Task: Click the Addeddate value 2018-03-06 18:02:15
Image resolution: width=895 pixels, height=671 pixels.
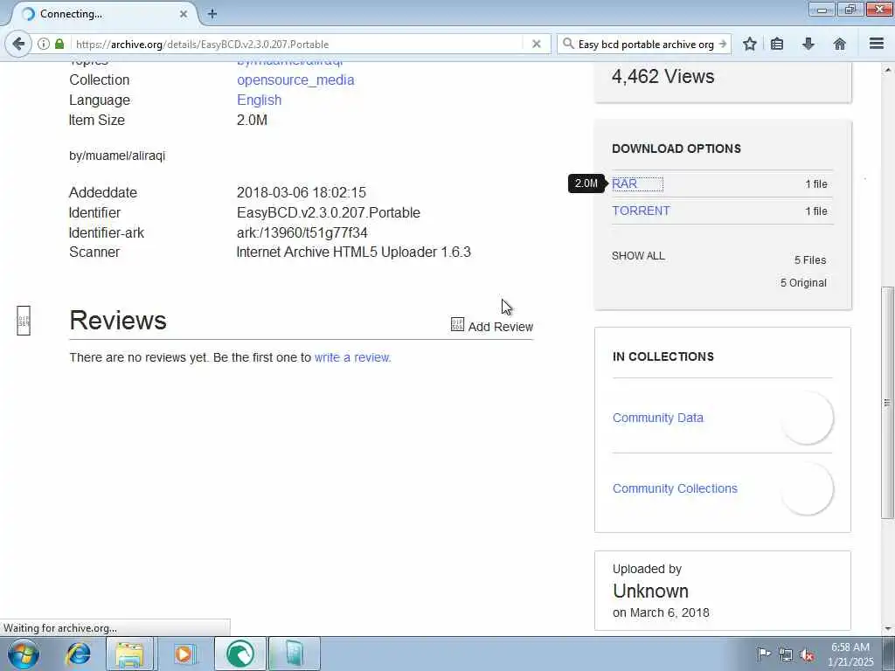Action: (302, 192)
